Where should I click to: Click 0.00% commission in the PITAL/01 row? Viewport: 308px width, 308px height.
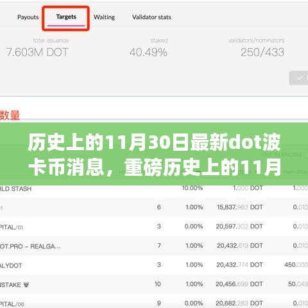(x=194, y=227)
